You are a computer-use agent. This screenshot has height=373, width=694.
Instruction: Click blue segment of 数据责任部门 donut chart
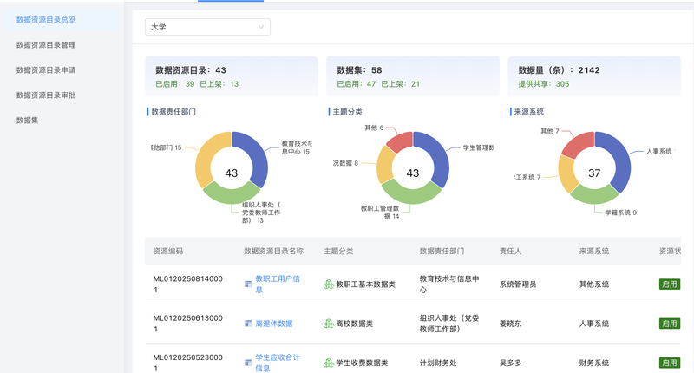point(259,156)
